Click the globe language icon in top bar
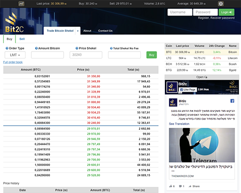 [221, 4]
